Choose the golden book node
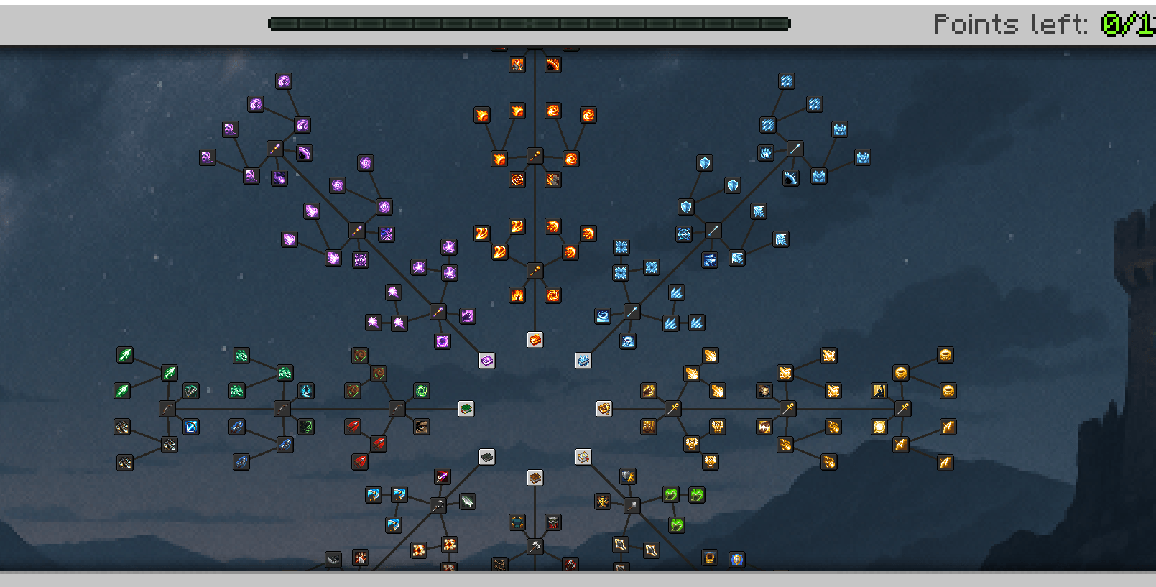1156x587 pixels. click(604, 409)
